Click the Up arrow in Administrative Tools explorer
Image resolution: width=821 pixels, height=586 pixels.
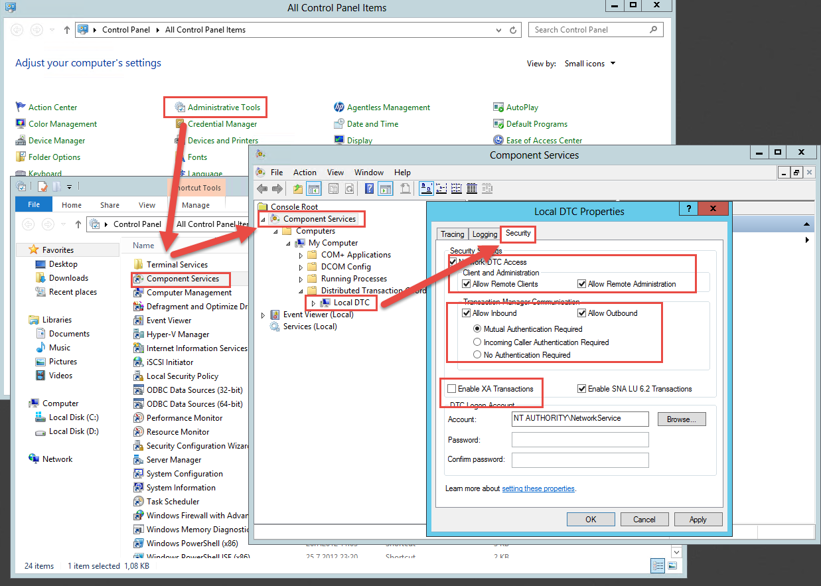pos(78,224)
